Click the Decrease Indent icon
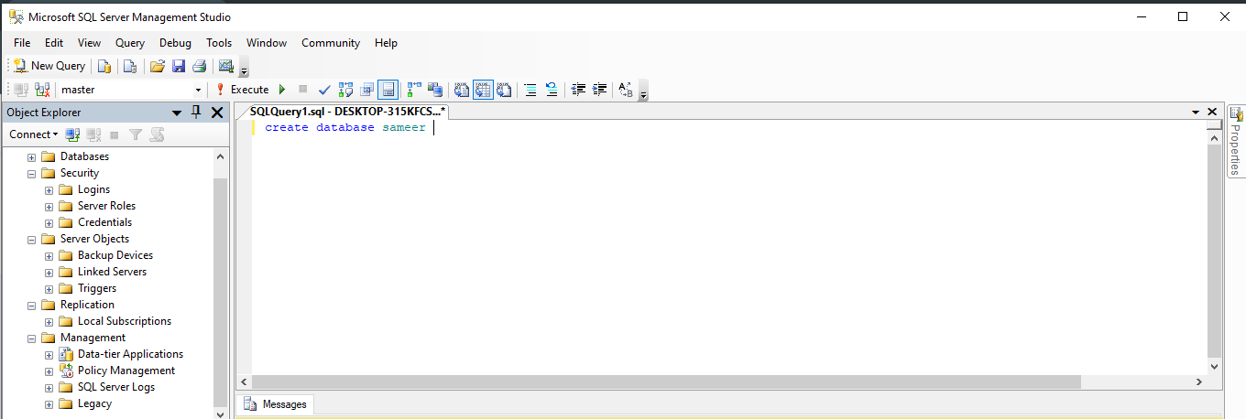1246x419 pixels. 578,90
